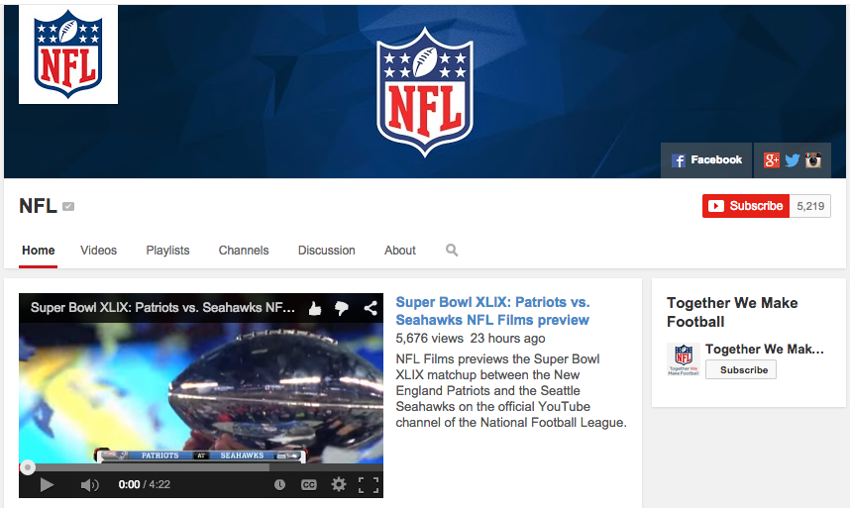The image size is (850, 508).
Task: Mute the video using speaker icon
Action: (x=89, y=484)
